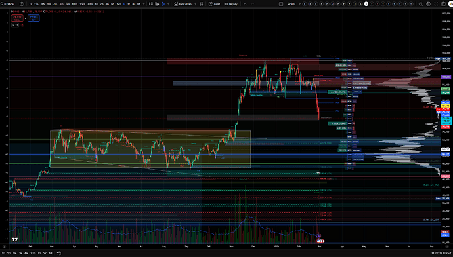This screenshot has width=453, height=257.
Task: Undo the last chart action
Action: click(x=245, y=4)
